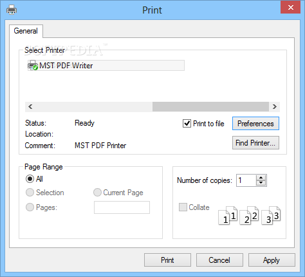Click the printer list horizontal scrollbar thumb
The width and height of the screenshot is (305, 277).
[210, 107]
